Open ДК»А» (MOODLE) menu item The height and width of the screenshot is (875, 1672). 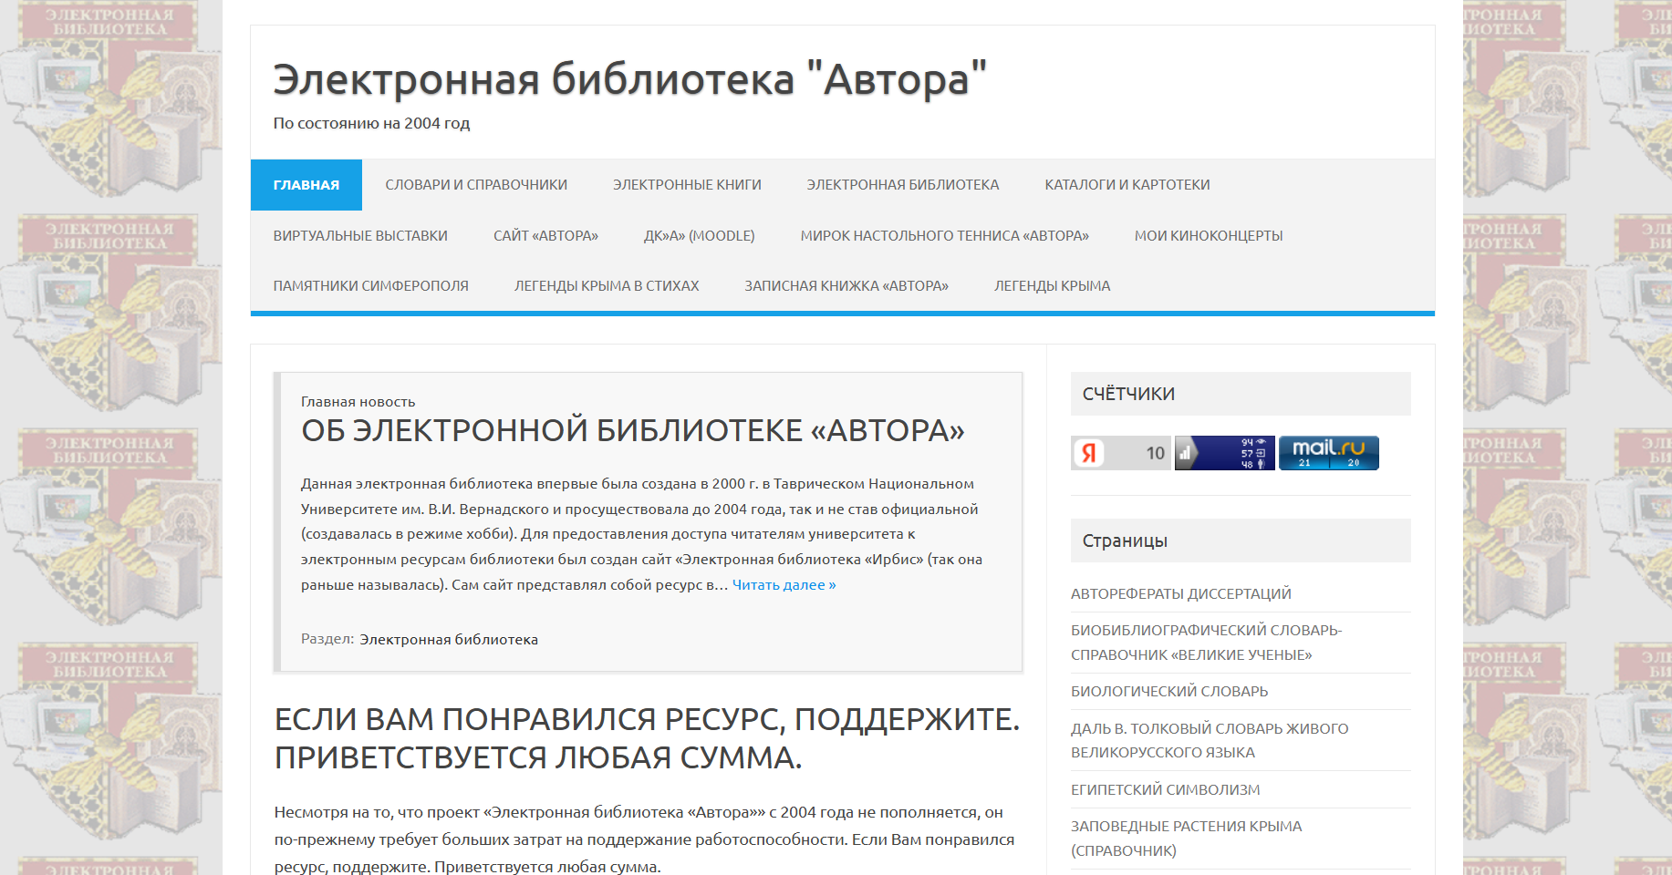coord(700,236)
